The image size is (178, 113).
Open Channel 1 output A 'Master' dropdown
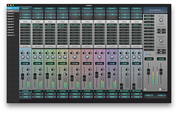click(26, 94)
